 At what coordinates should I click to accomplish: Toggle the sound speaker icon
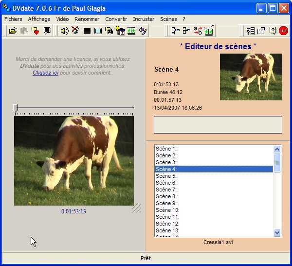64,31
